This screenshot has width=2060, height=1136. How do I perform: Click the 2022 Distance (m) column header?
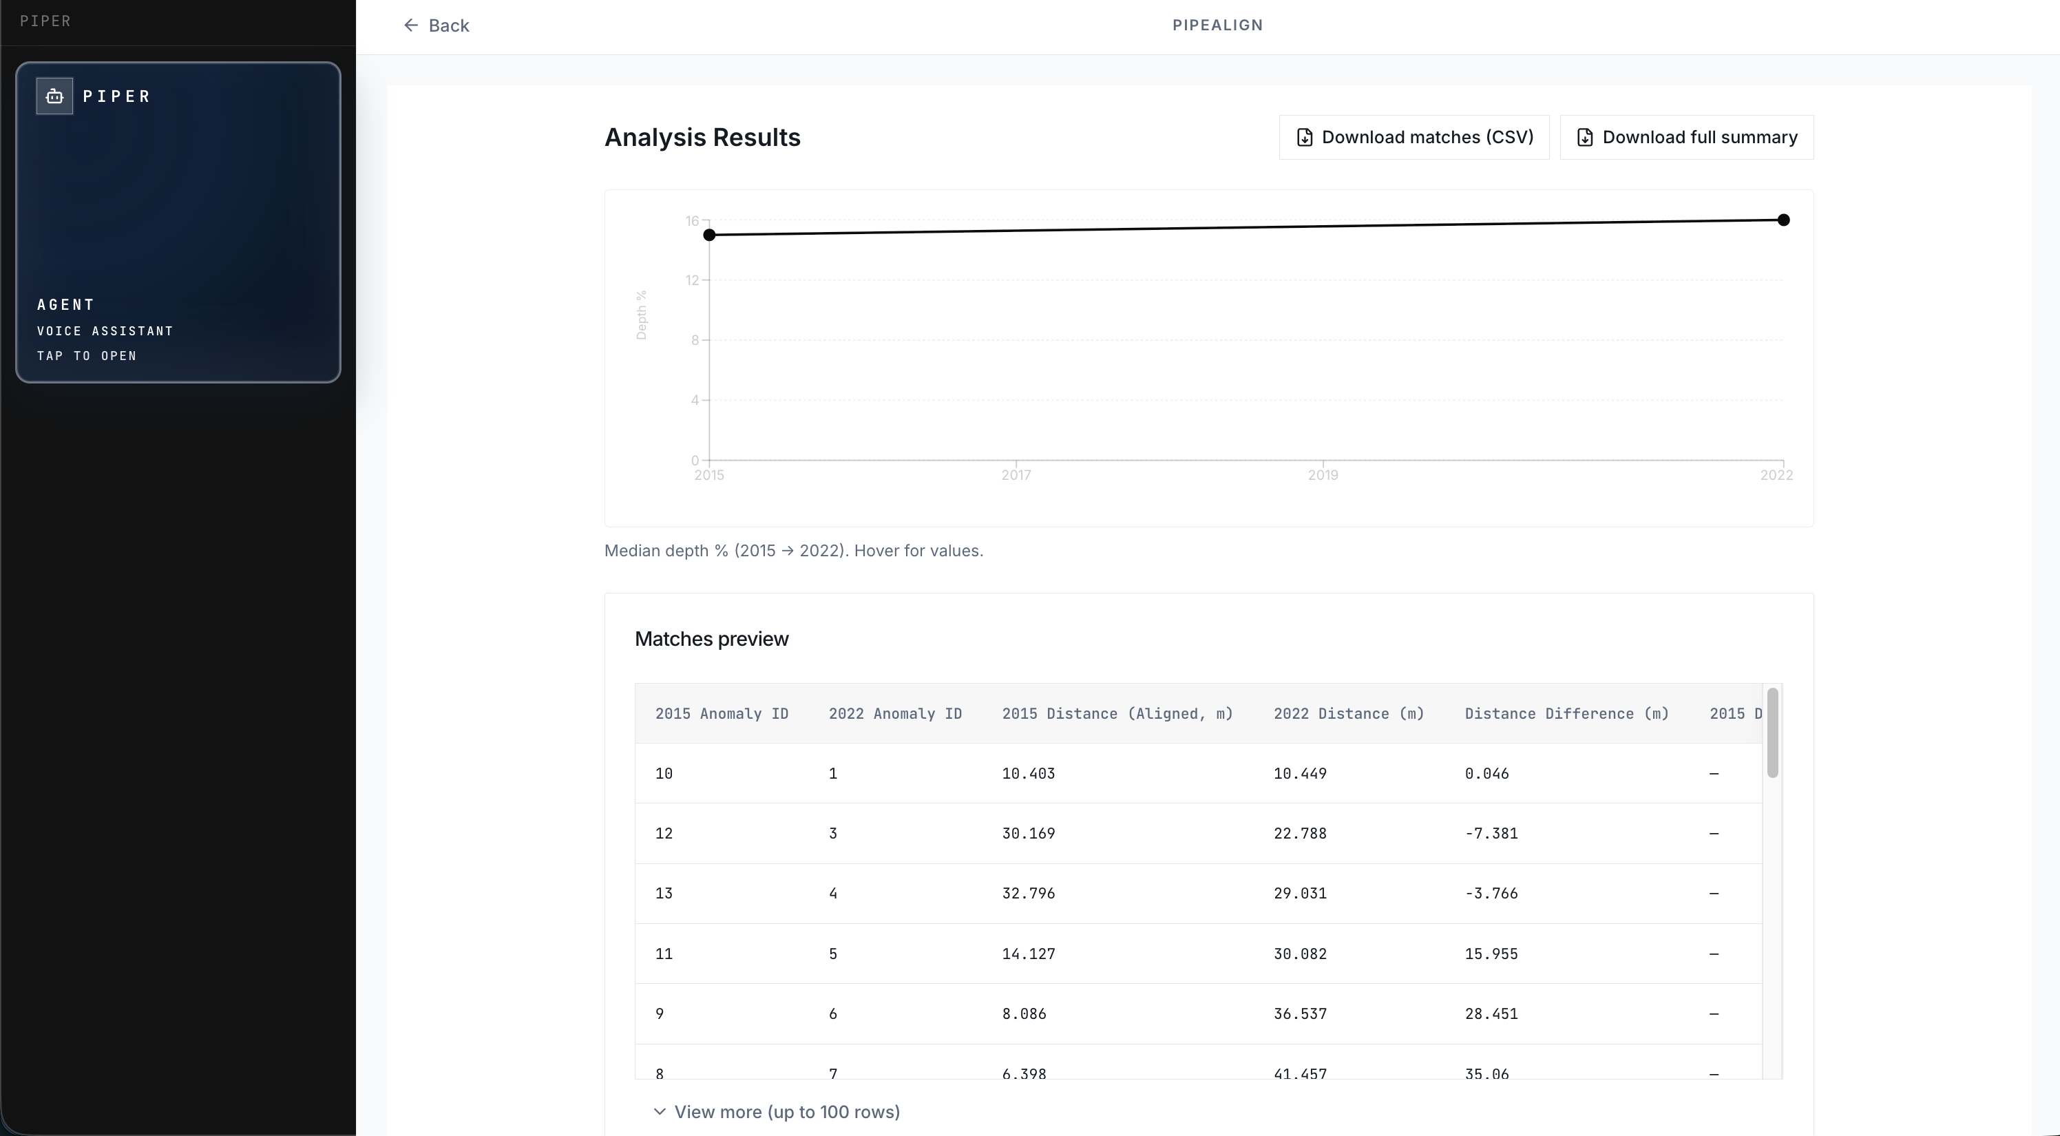click(x=1348, y=714)
